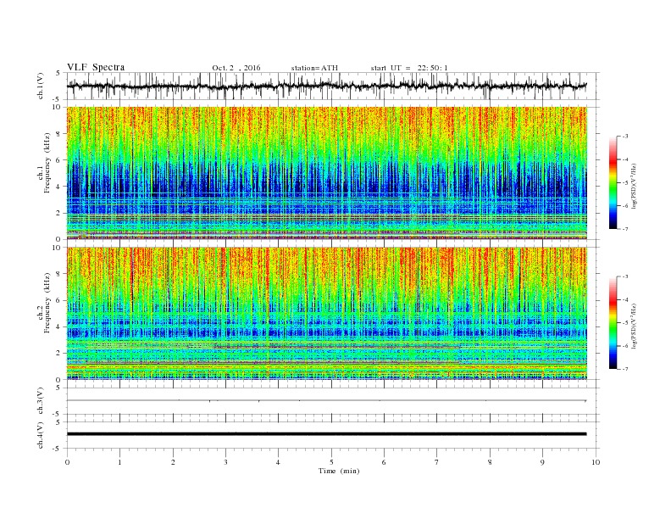This screenshot has height=519, width=671.
Task: Click the ch.1 spectrogram color scale bar
Action: pos(613,183)
